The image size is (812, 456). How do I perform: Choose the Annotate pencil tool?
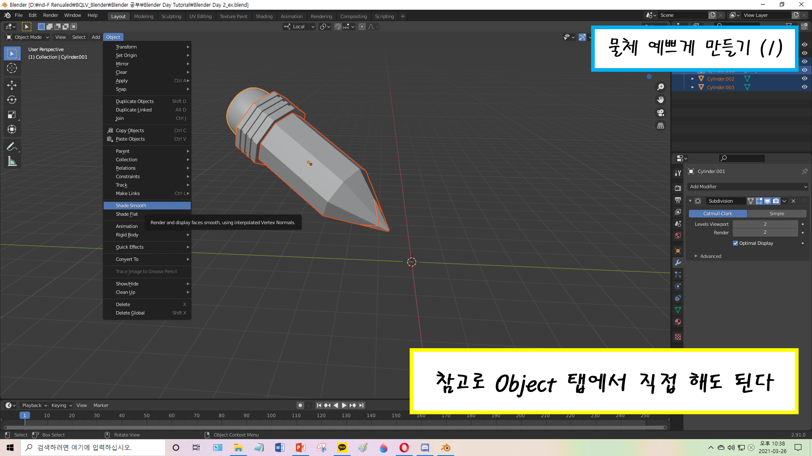point(12,146)
